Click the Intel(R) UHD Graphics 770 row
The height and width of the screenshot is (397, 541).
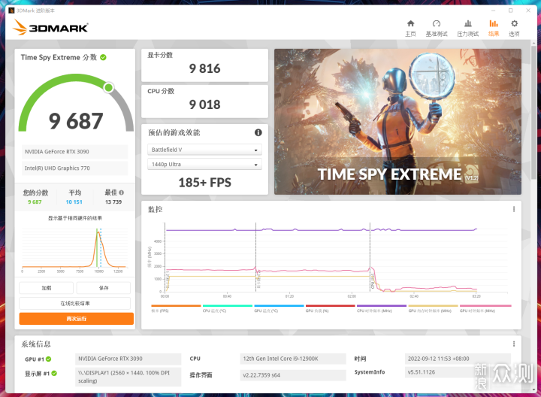click(x=74, y=168)
